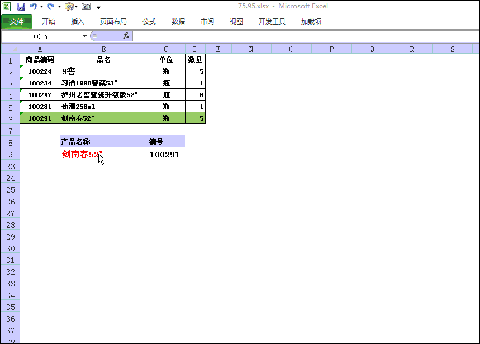Select row 1 header

point(11,61)
